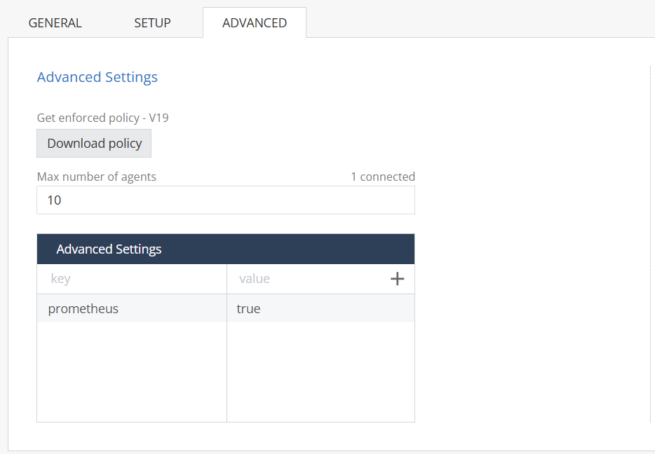Click the Max number of agents label
The width and height of the screenshot is (655, 454).
[96, 177]
